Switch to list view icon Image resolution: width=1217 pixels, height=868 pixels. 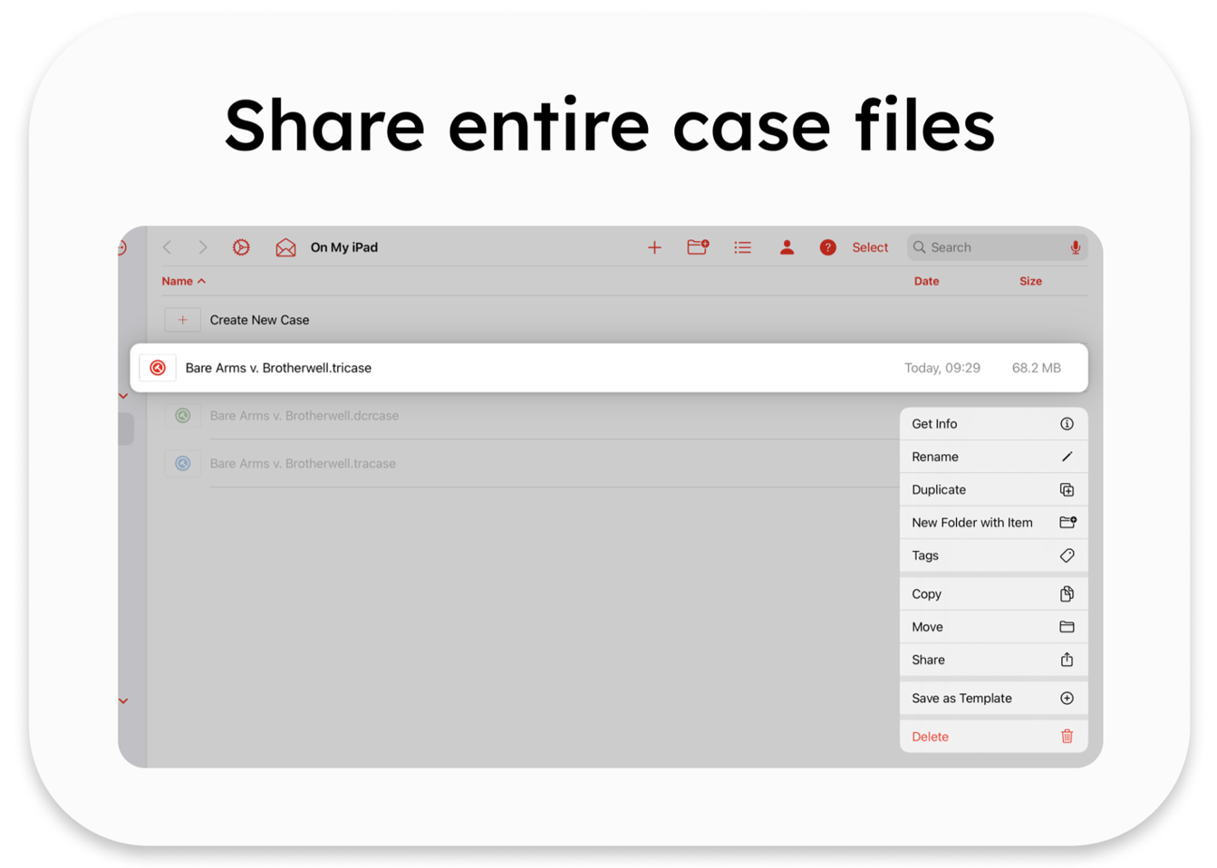click(x=742, y=246)
